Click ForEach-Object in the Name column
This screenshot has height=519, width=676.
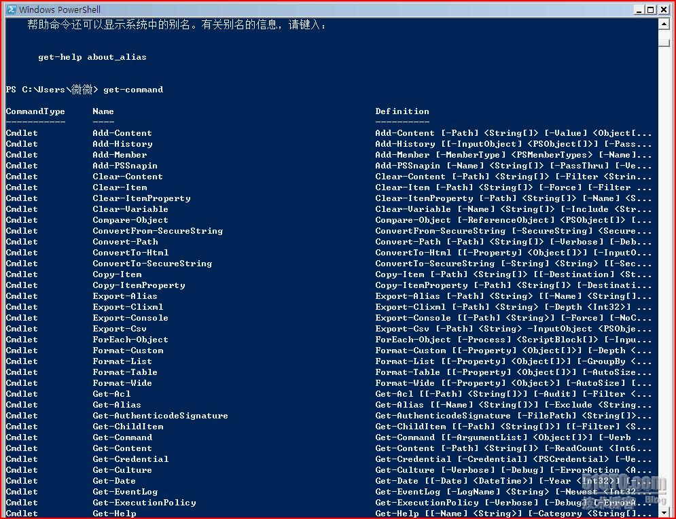coord(130,339)
